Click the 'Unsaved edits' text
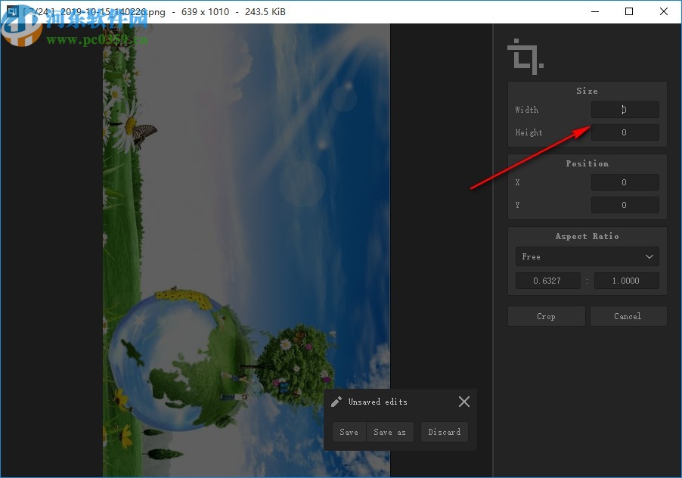This screenshot has height=478, width=682. click(378, 402)
